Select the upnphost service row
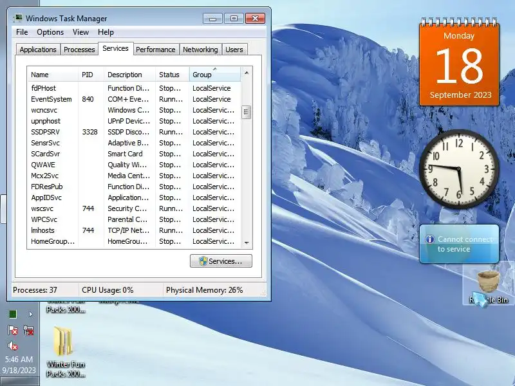This screenshot has width=515, height=386. pos(135,121)
